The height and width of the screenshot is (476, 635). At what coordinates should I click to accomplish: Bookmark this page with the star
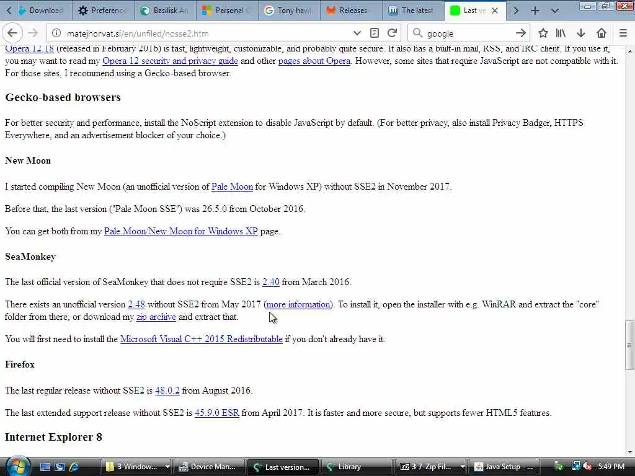pos(543,33)
